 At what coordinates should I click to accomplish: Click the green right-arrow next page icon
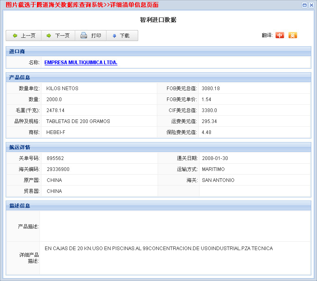point(49,36)
